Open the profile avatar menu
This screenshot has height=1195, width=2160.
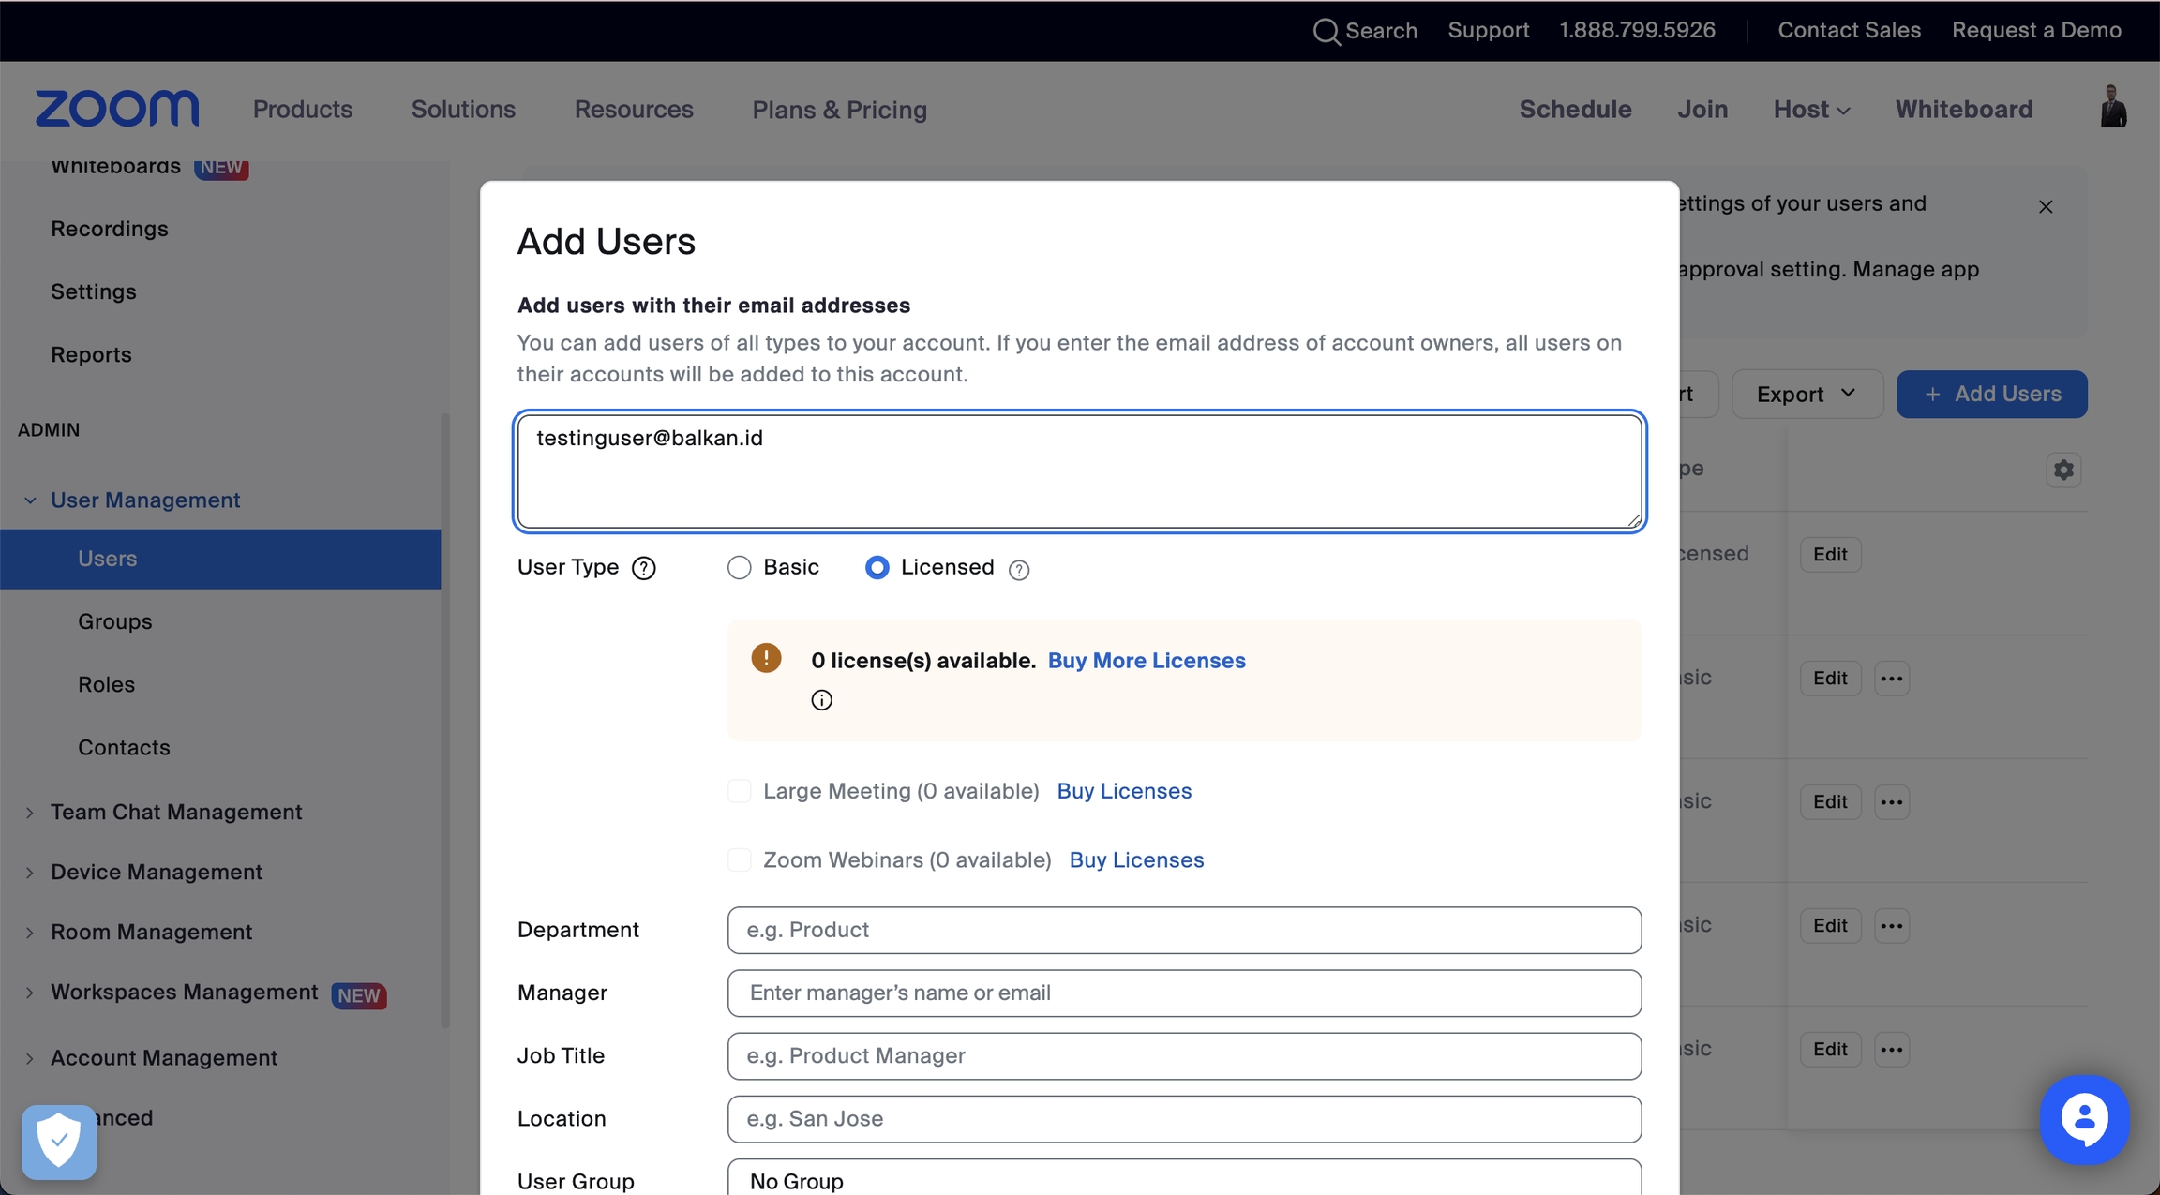pyautogui.click(x=2112, y=108)
